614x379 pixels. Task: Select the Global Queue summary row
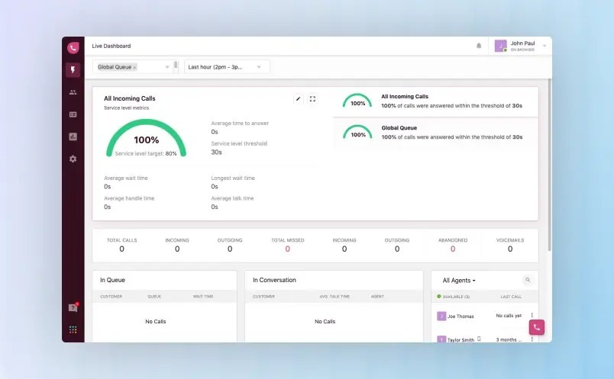point(435,133)
